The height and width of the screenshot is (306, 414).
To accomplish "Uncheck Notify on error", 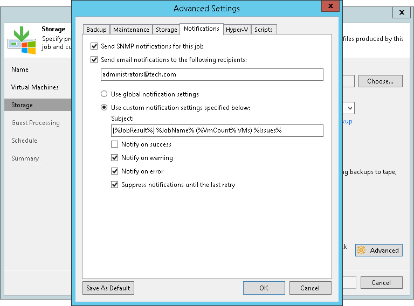I will tap(115, 171).
